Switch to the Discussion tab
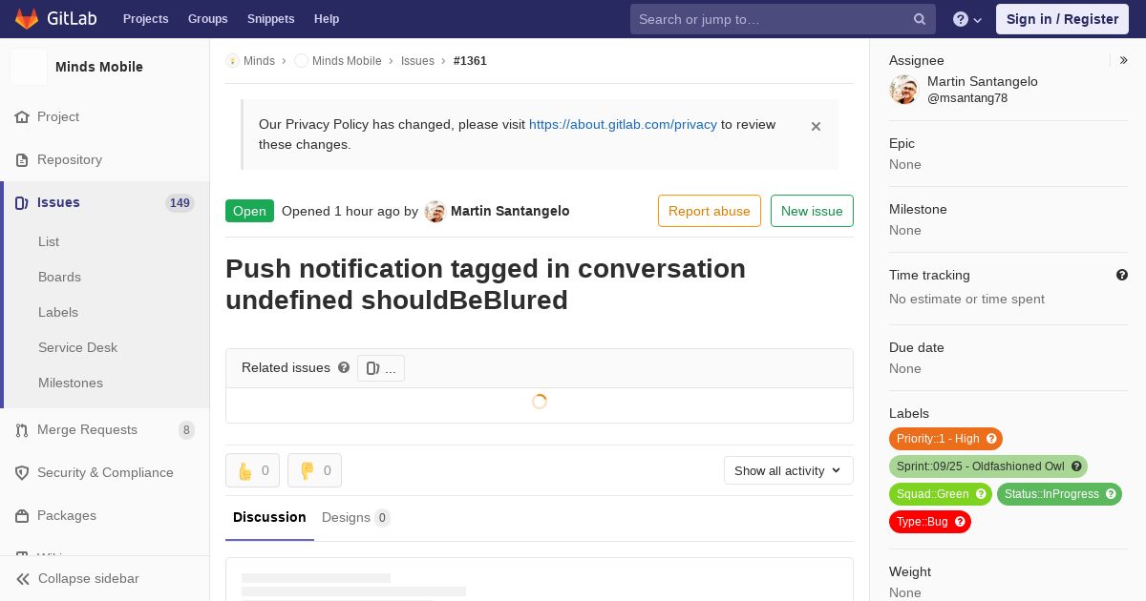Viewport: 1146px width, 601px height. [269, 517]
